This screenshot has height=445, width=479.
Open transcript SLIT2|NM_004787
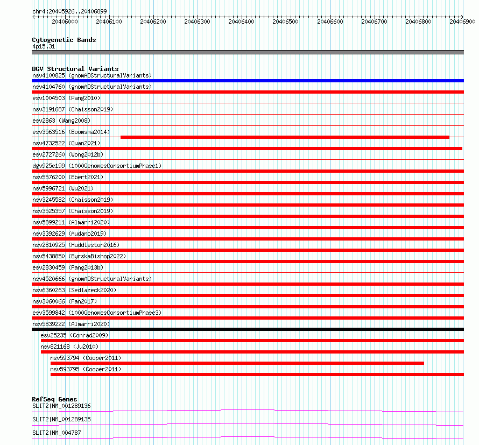57,433
